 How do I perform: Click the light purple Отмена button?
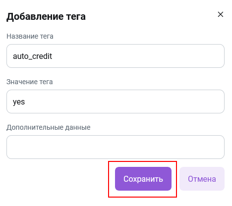(202, 179)
